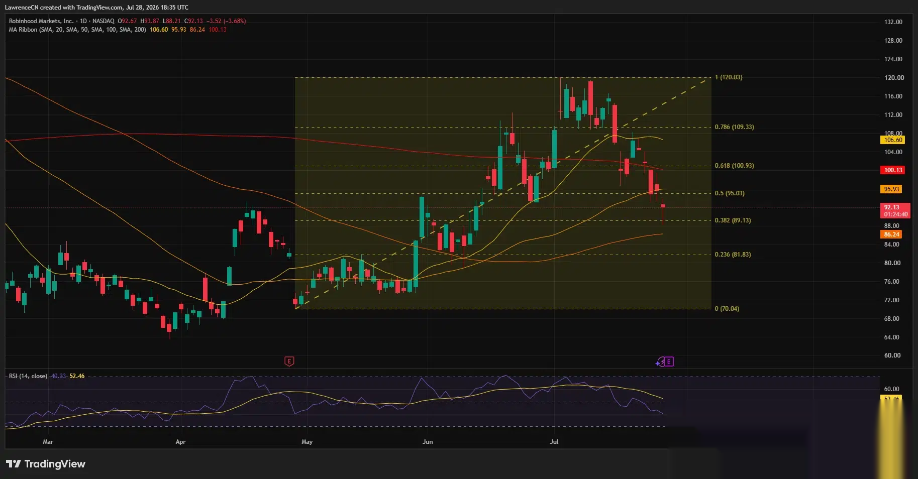Click the open value O92.67 in the legend
This screenshot has height=479, width=918.
click(x=127, y=21)
